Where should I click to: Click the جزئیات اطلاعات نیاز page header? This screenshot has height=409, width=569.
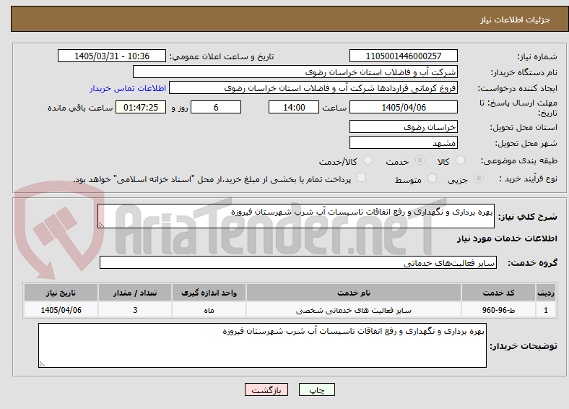click(516, 20)
